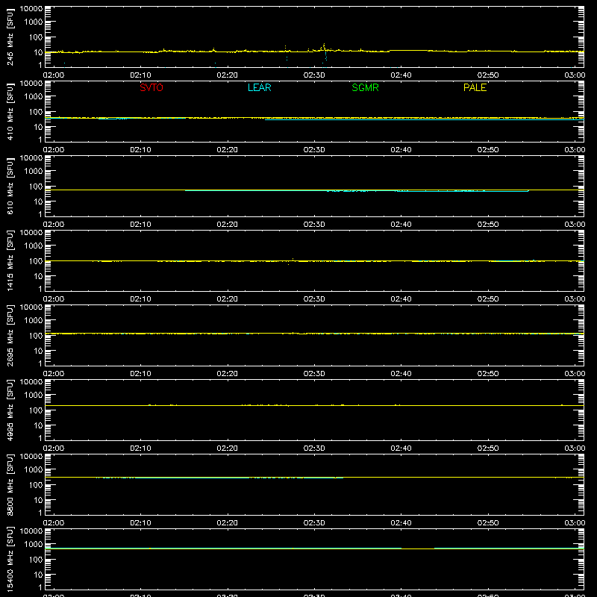Click 03:00 time label under 1415 MHz panel

click(x=575, y=299)
